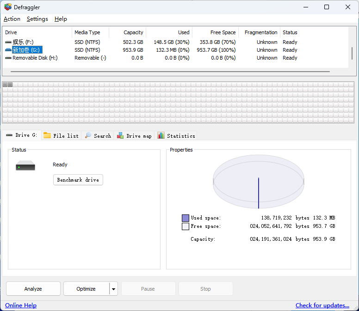Close the Defraggler window
359x311 pixels.
point(348,7)
